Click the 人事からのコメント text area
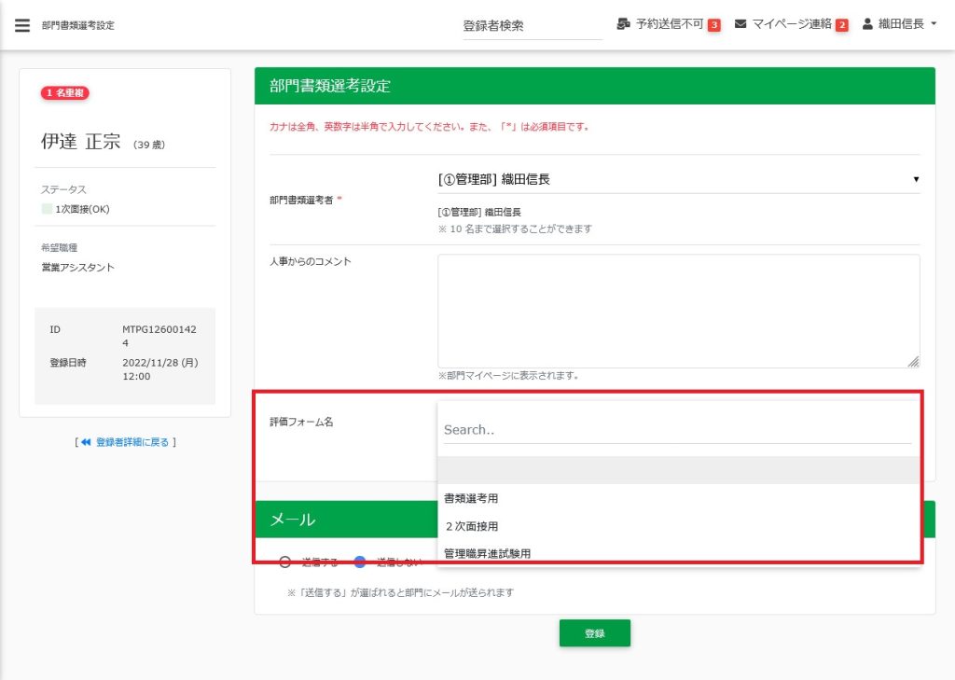This screenshot has height=680, width=955. [x=678, y=311]
